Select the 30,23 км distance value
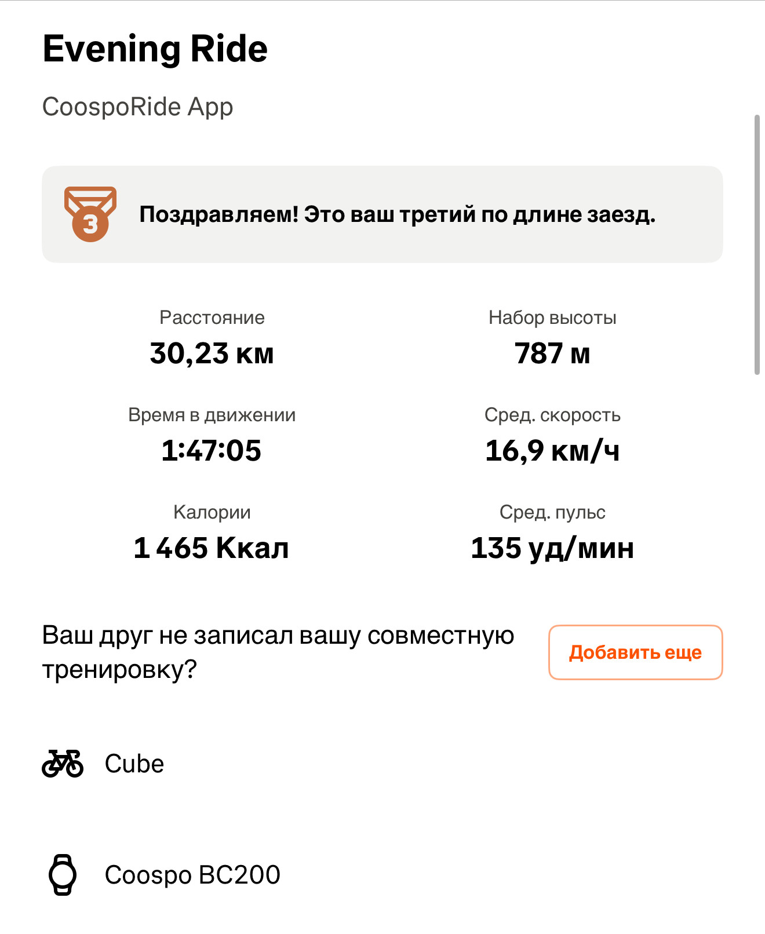Screen dimensions: 765x934 click(x=212, y=353)
